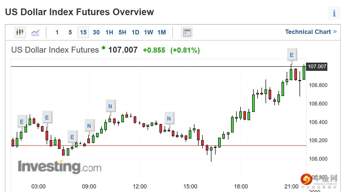
Task: Select the 30 minute timeframe
Action: 96,32
